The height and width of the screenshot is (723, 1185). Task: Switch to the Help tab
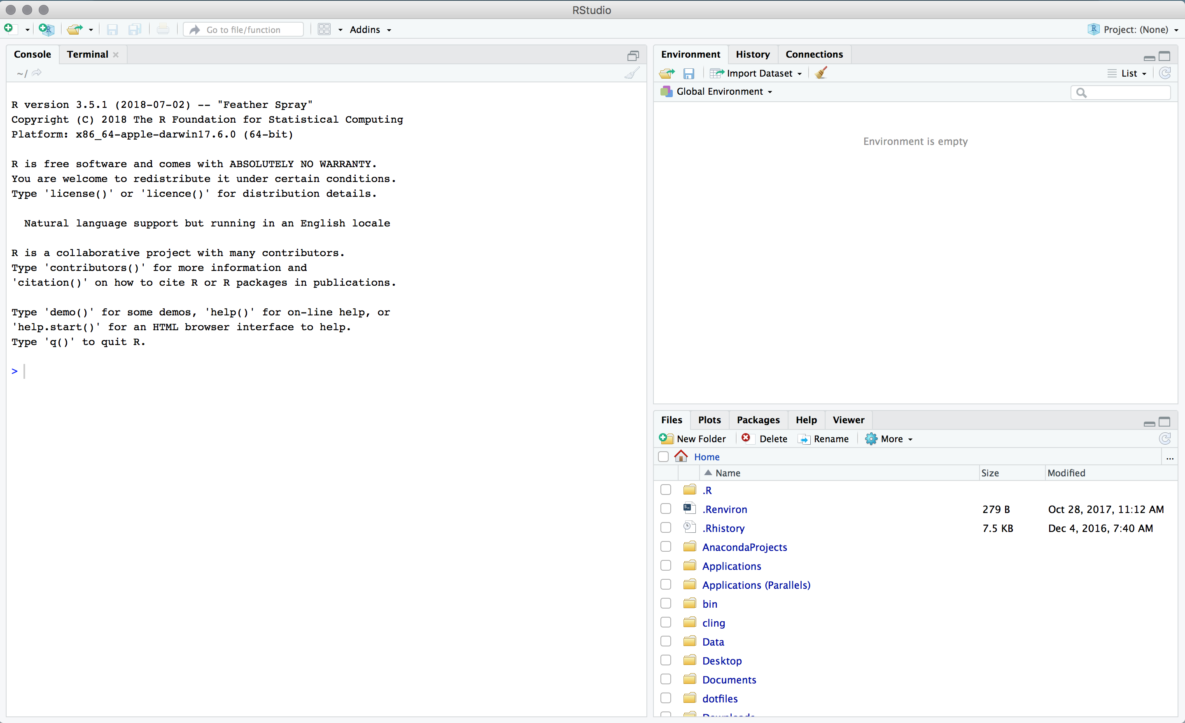(x=806, y=420)
